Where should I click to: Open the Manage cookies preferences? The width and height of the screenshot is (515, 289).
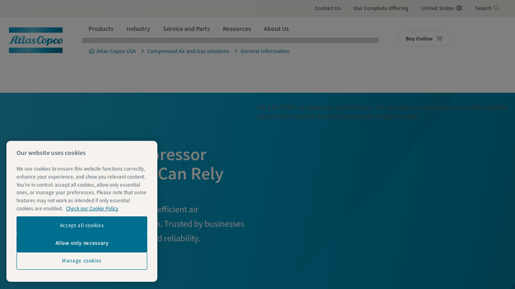click(82, 261)
